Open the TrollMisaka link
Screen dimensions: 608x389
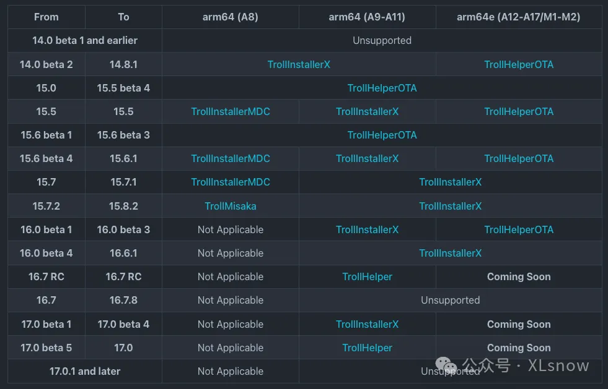tap(231, 206)
